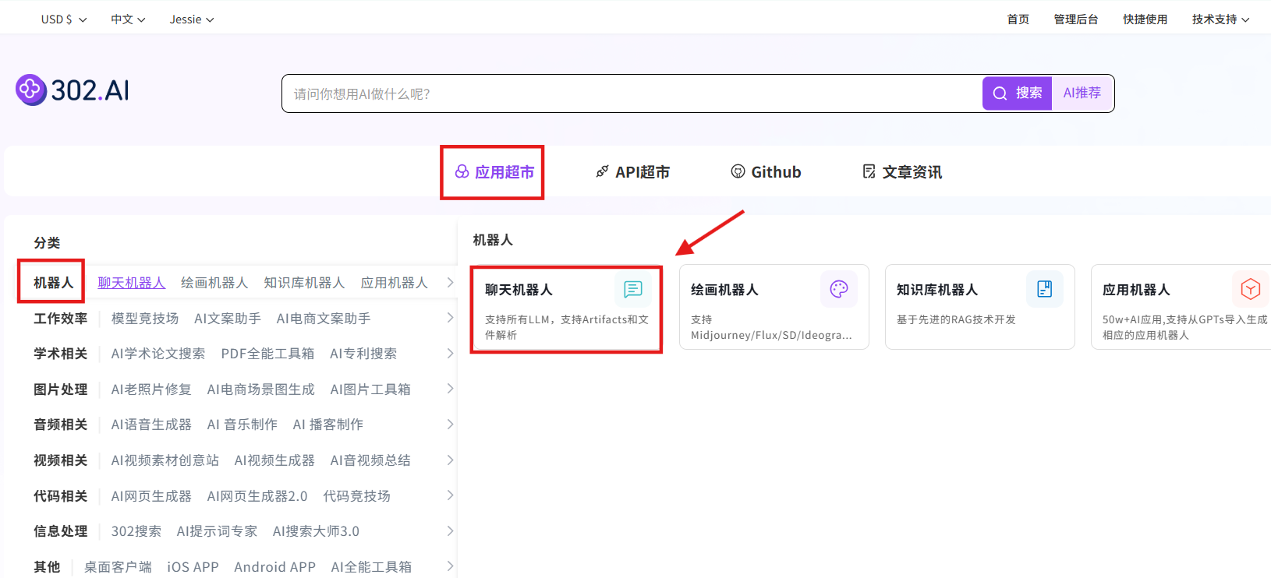
Task: Expand the 音频相关 category row chevron
Action: click(450, 425)
